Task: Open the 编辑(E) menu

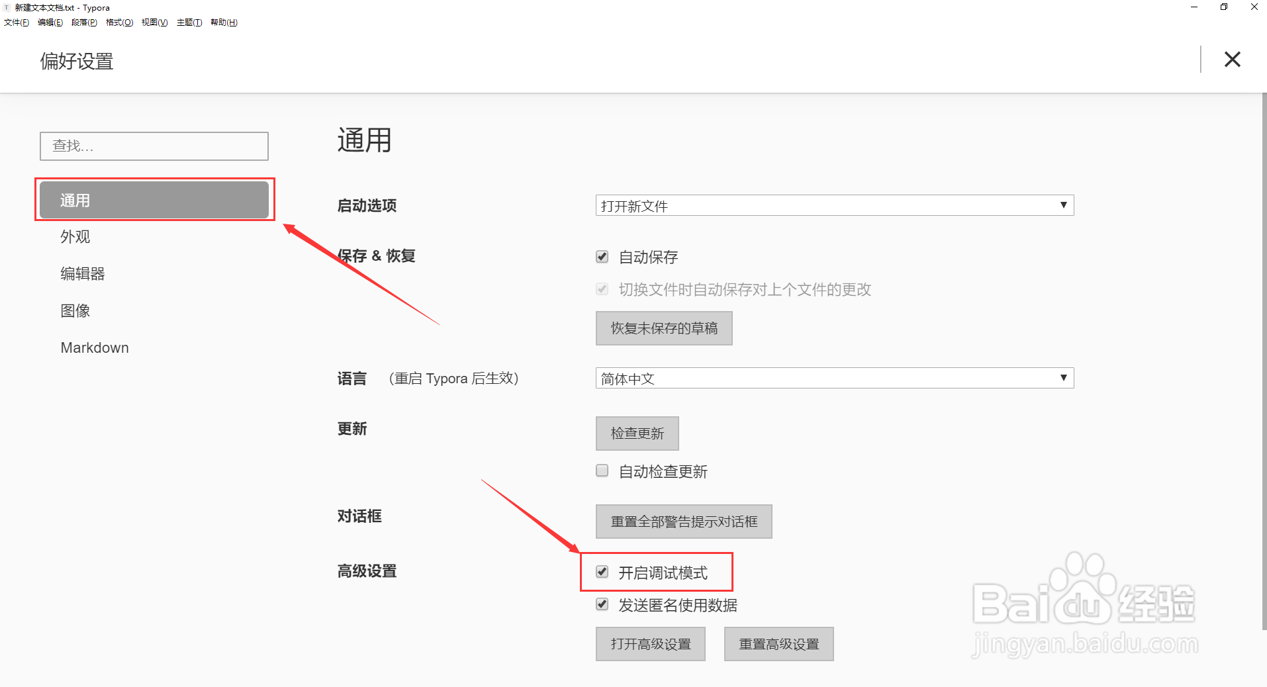Action: point(50,23)
